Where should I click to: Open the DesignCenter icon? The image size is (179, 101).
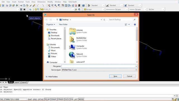coord(66,5)
